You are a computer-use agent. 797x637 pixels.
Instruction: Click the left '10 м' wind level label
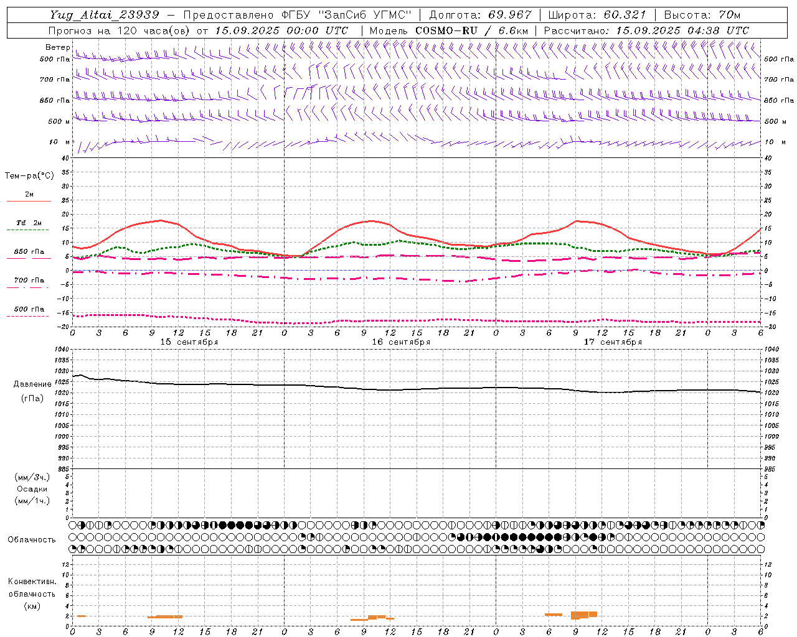point(60,142)
